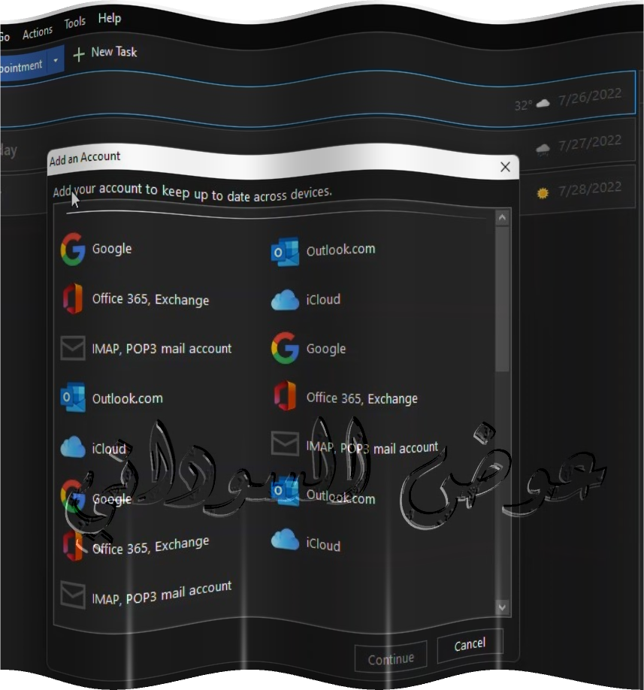The width and height of the screenshot is (644, 690).
Task: Select the last "Google" label in the list
Action: pos(112,498)
